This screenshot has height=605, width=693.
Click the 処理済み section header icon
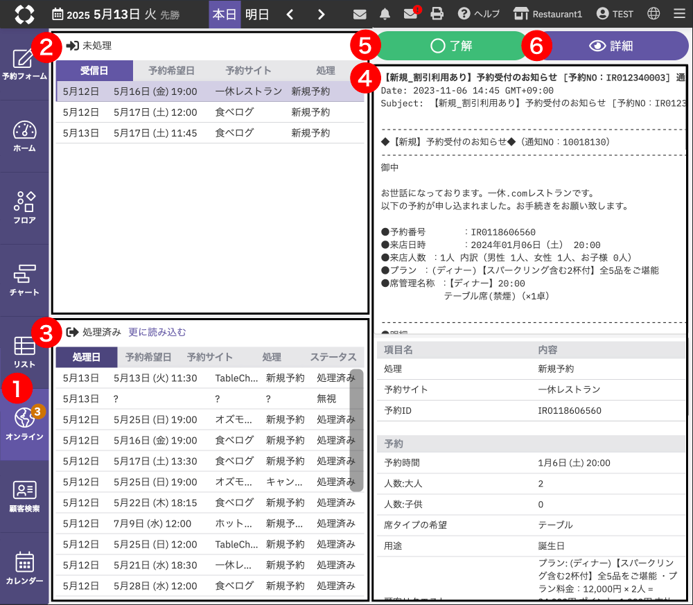click(73, 332)
